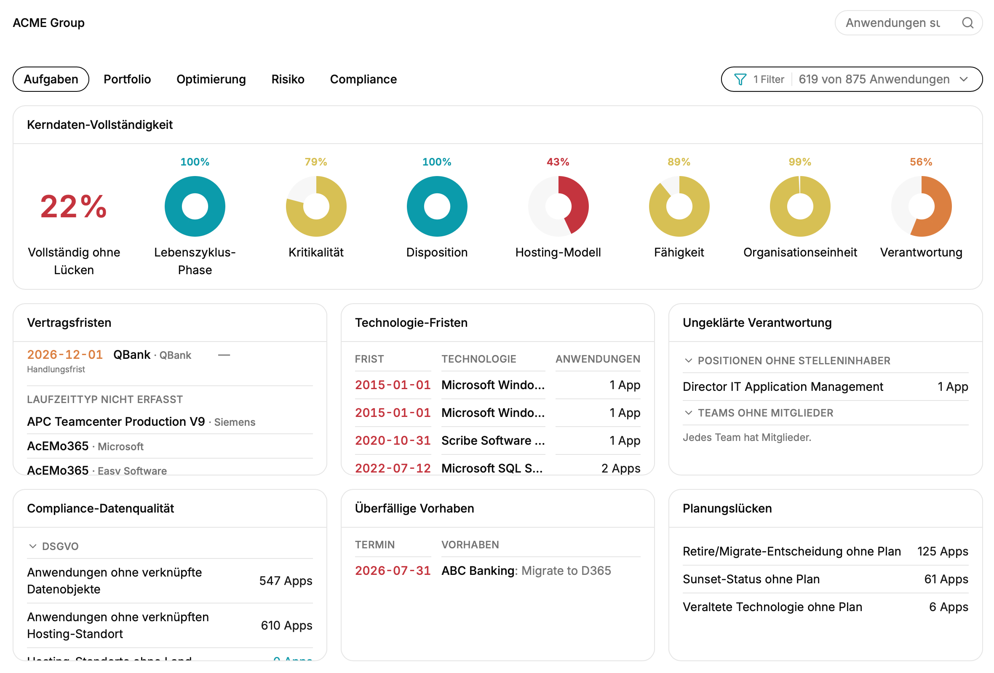Open AcEMo365 Microsoft contract row
This screenshot has height=673, width=994.
point(170,446)
